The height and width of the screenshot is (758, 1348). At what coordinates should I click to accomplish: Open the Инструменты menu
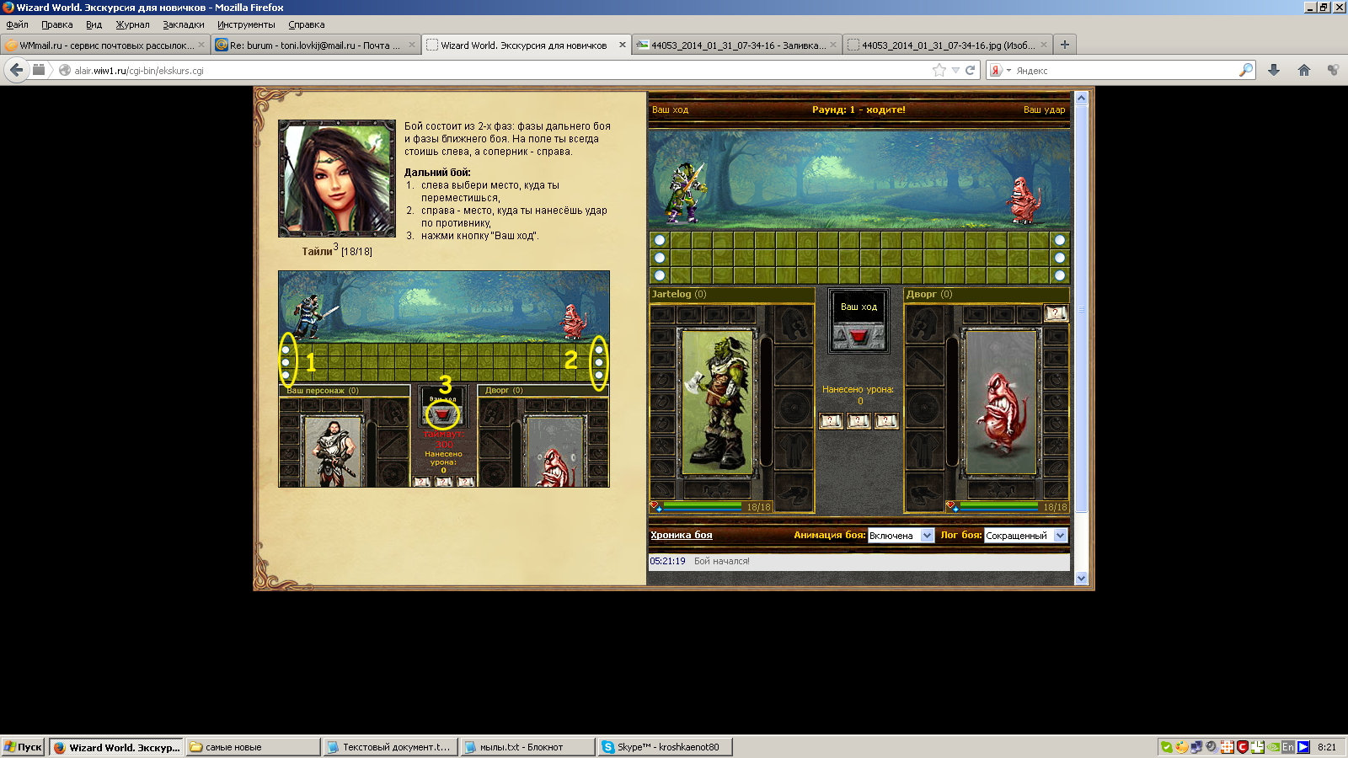(x=246, y=24)
